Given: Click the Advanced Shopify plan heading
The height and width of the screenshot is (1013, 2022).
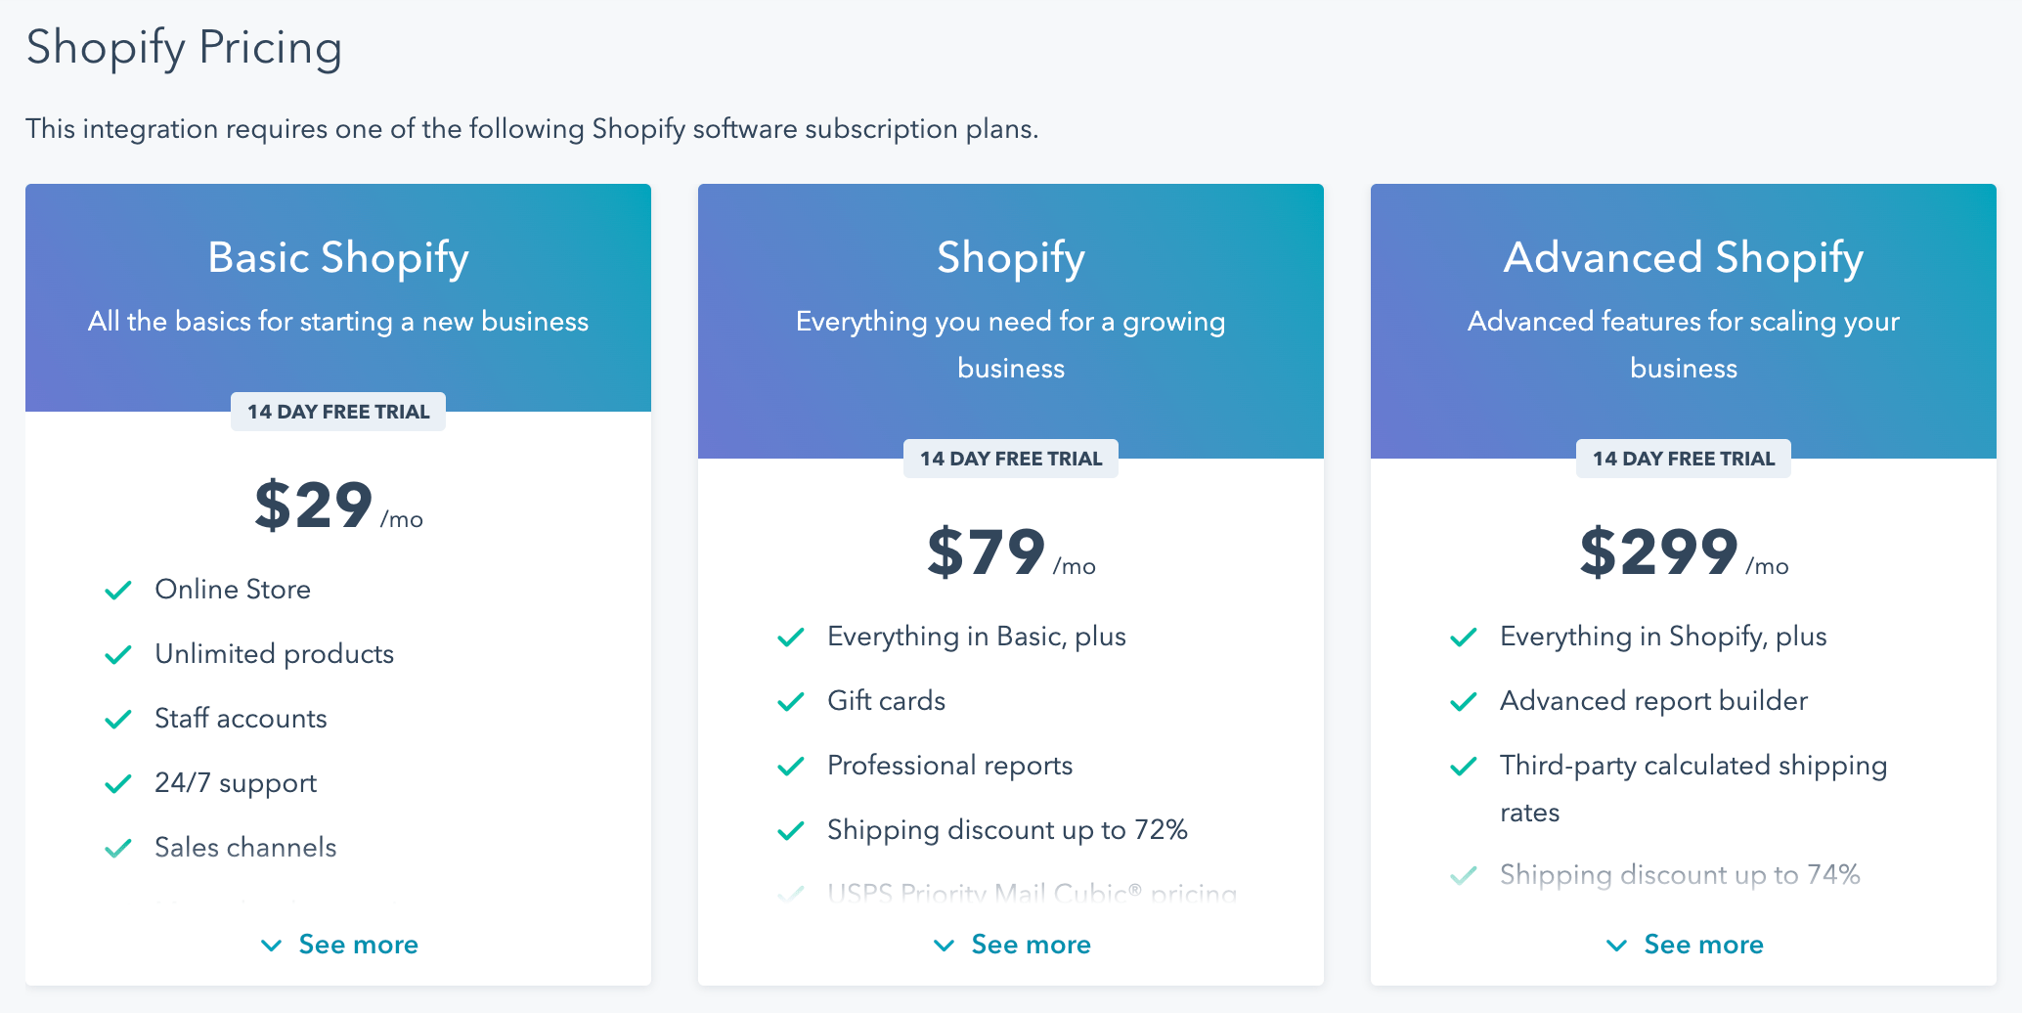Looking at the screenshot, I should pyautogui.click(x=1683, y=258).
